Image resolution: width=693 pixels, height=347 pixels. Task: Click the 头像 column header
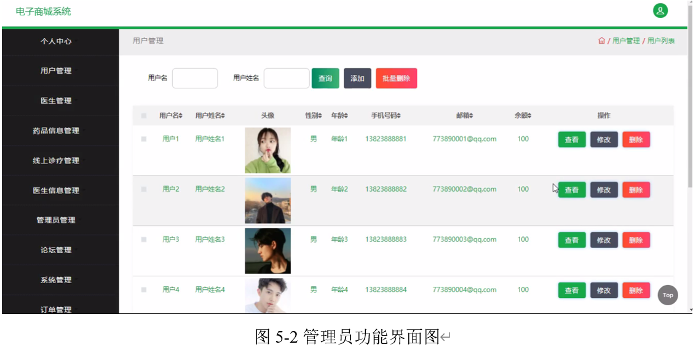[x=268, y=115]
